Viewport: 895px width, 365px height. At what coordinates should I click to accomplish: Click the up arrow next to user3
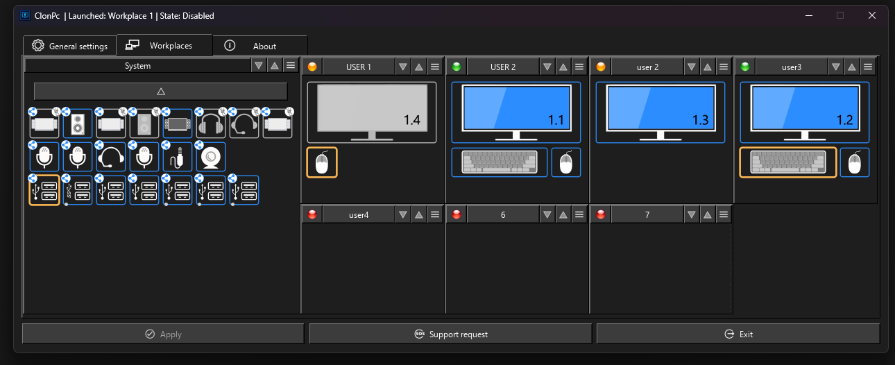[852, 67]
